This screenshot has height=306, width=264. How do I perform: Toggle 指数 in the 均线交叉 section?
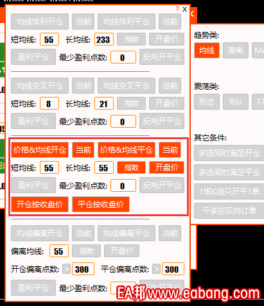[x=131, y=103]
